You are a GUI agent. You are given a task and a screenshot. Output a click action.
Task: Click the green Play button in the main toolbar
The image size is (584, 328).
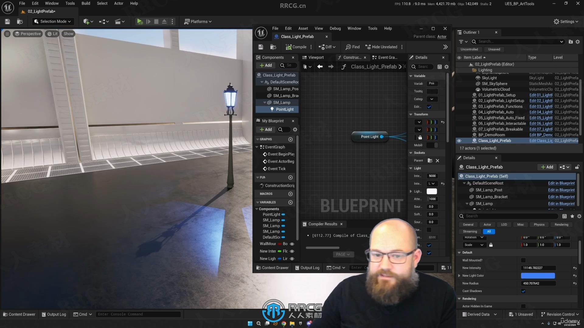coord(140,22)
